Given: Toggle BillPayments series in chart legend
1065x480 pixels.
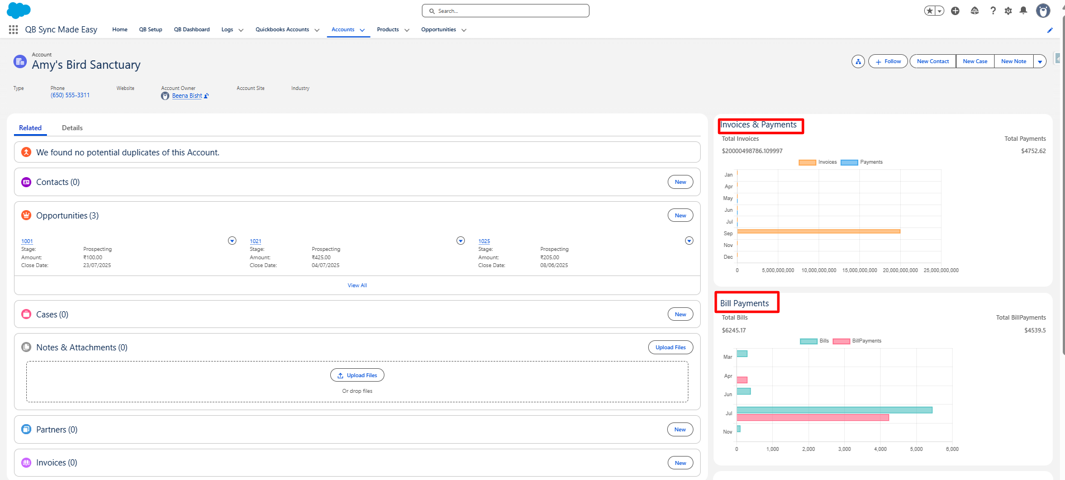Looking at the screenshot, I should [857, 341].
